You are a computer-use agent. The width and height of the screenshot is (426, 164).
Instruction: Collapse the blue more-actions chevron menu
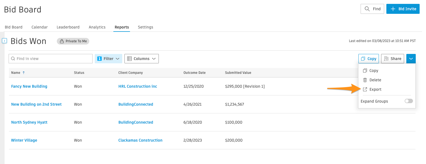(411, 59)
